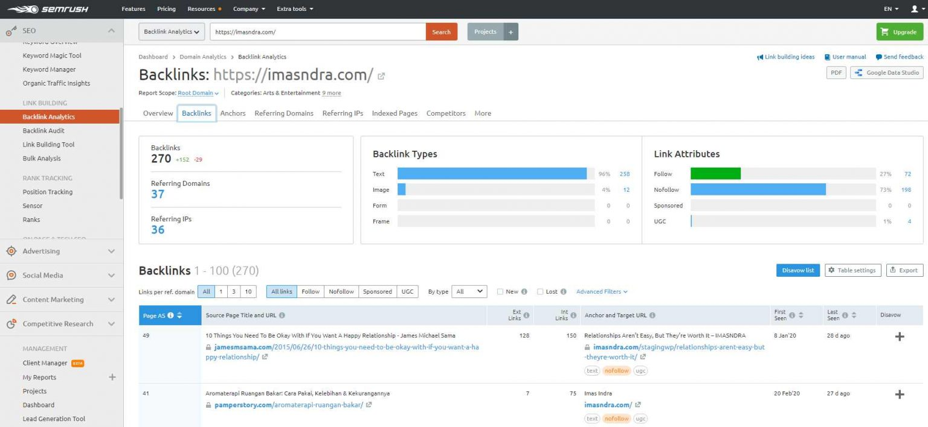This screenshot has height=427, width=928.
Task: Click the Ext Links info icon
Action: click(x=527, y=315)
